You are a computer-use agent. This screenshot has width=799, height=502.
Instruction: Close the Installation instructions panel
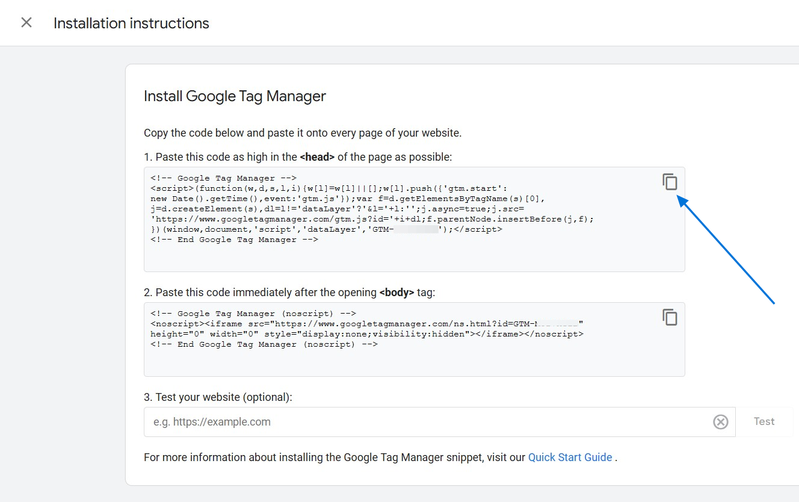tap(26, 23)
